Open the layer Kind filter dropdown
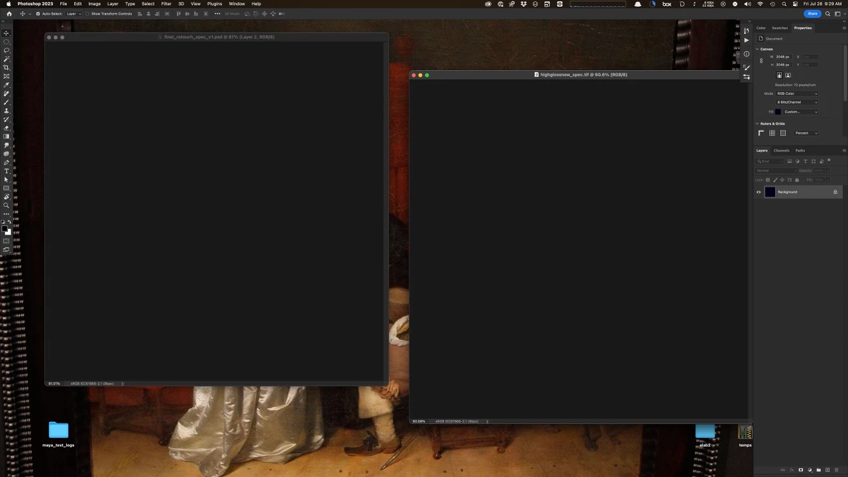 pos(770,162)
